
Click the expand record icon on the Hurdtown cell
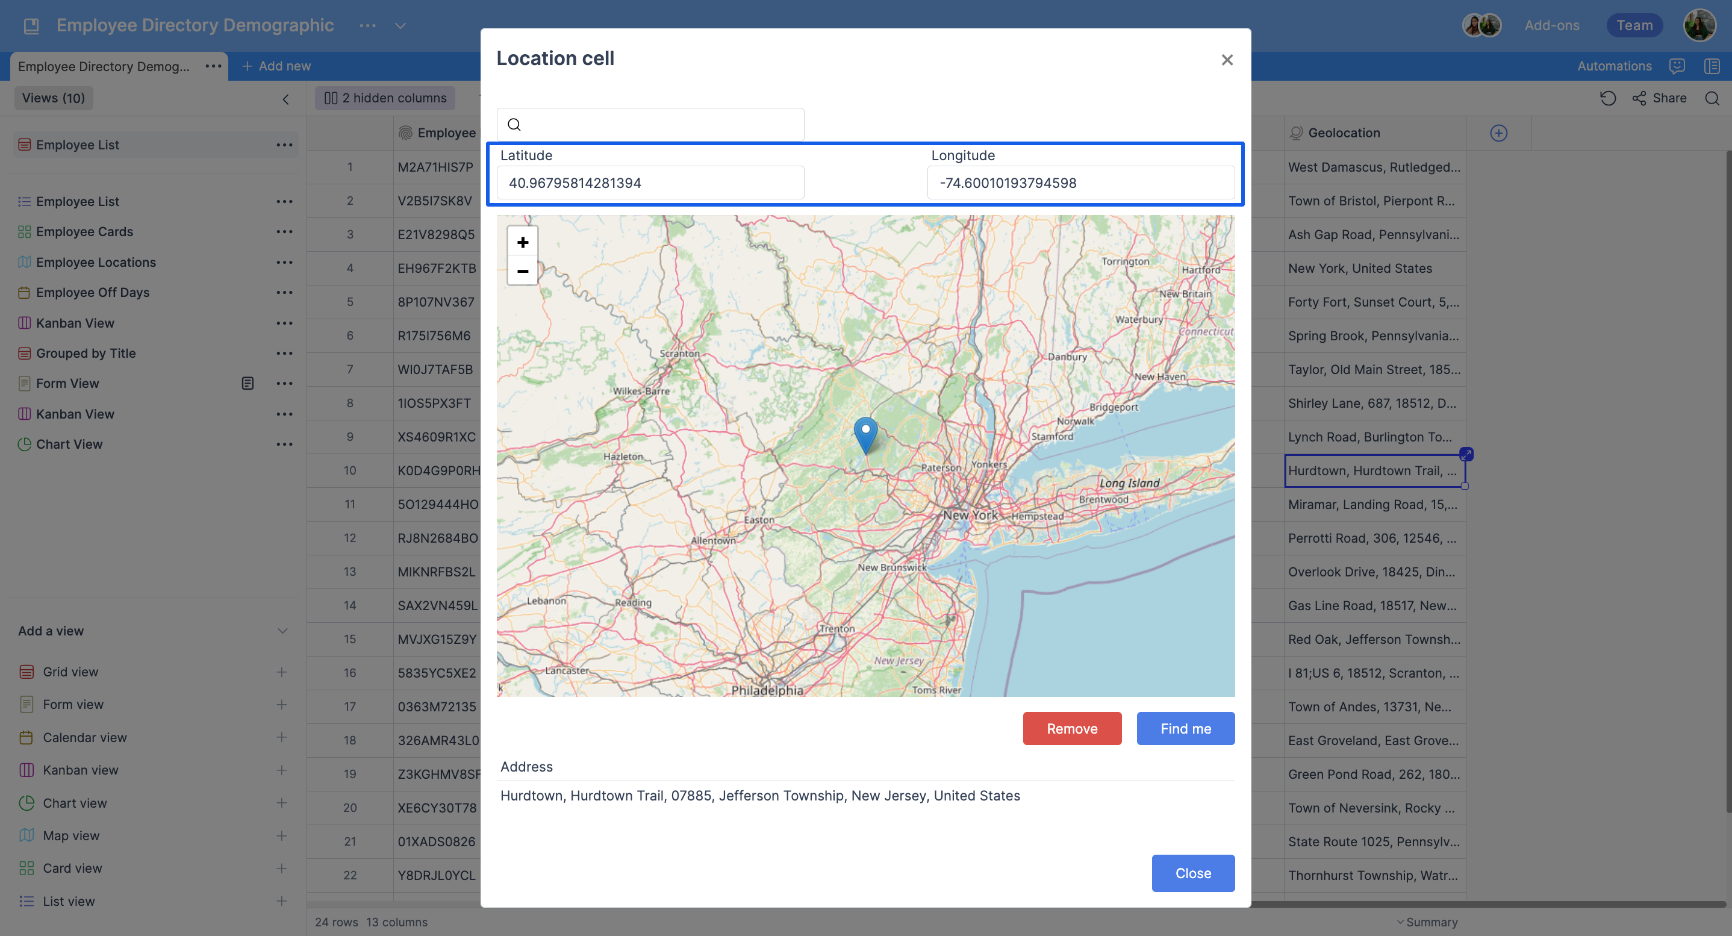tap(1466, 454)
